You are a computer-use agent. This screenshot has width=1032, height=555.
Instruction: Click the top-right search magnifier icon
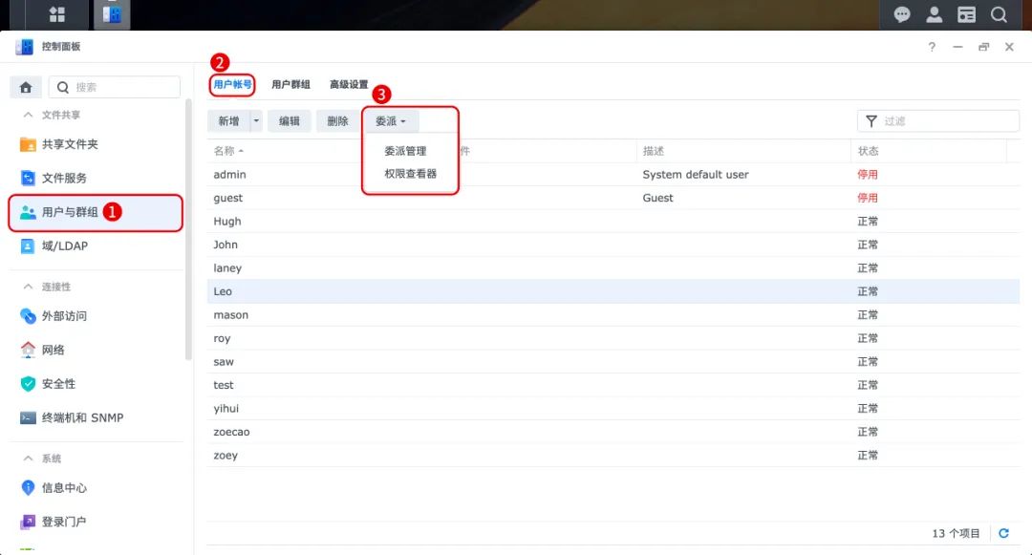999,14
